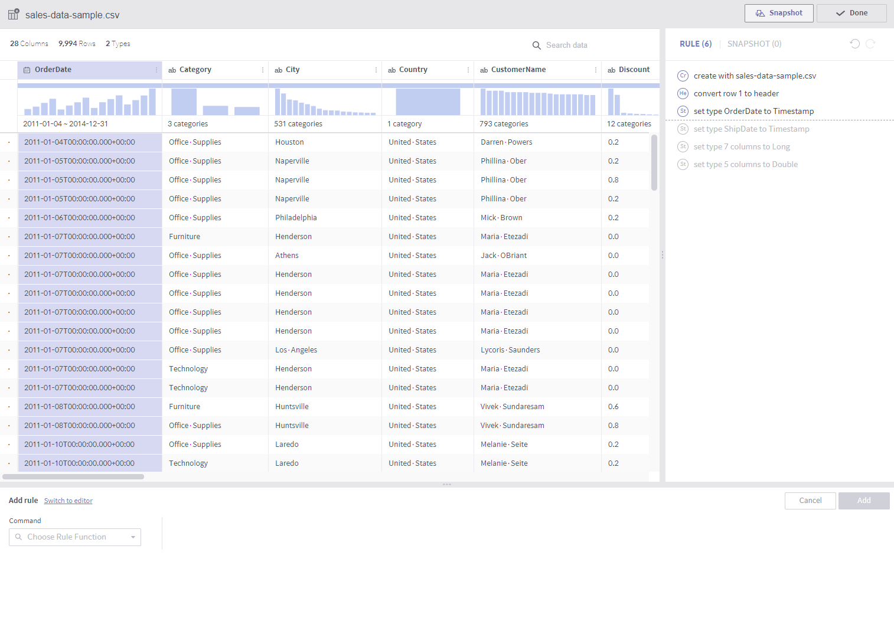The image size is (894, 637).
Task: Click the 2 Types summary label
Action: pyautogui.click(x=118, y=44)
